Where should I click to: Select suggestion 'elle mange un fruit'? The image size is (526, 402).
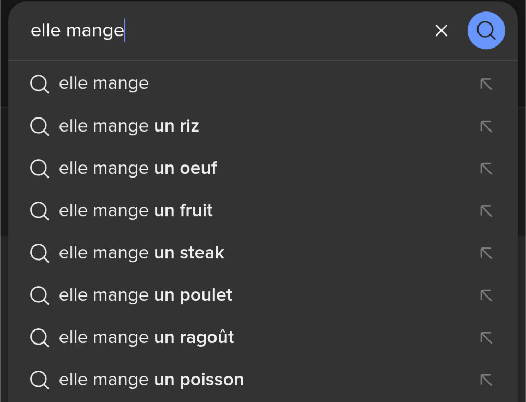click(136, 210)
